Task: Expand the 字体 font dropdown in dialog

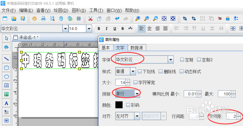Action: click(171, 59)
